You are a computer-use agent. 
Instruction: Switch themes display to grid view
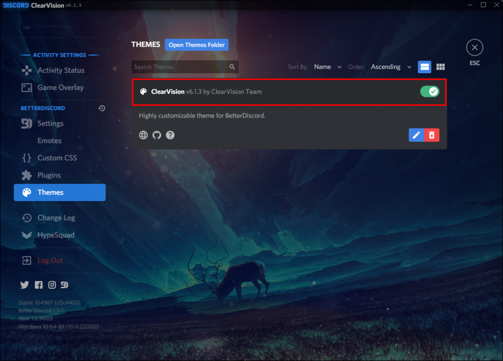(x=440, y=66)
